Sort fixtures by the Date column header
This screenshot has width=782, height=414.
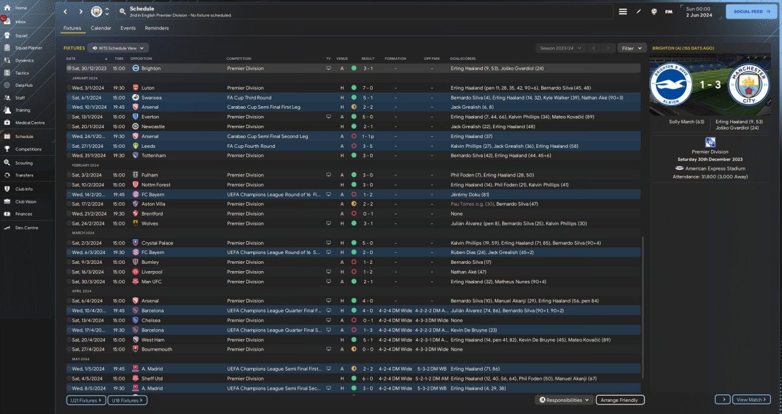click(x=71, y=59)
